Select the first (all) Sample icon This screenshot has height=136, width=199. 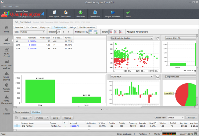(111, 32)
